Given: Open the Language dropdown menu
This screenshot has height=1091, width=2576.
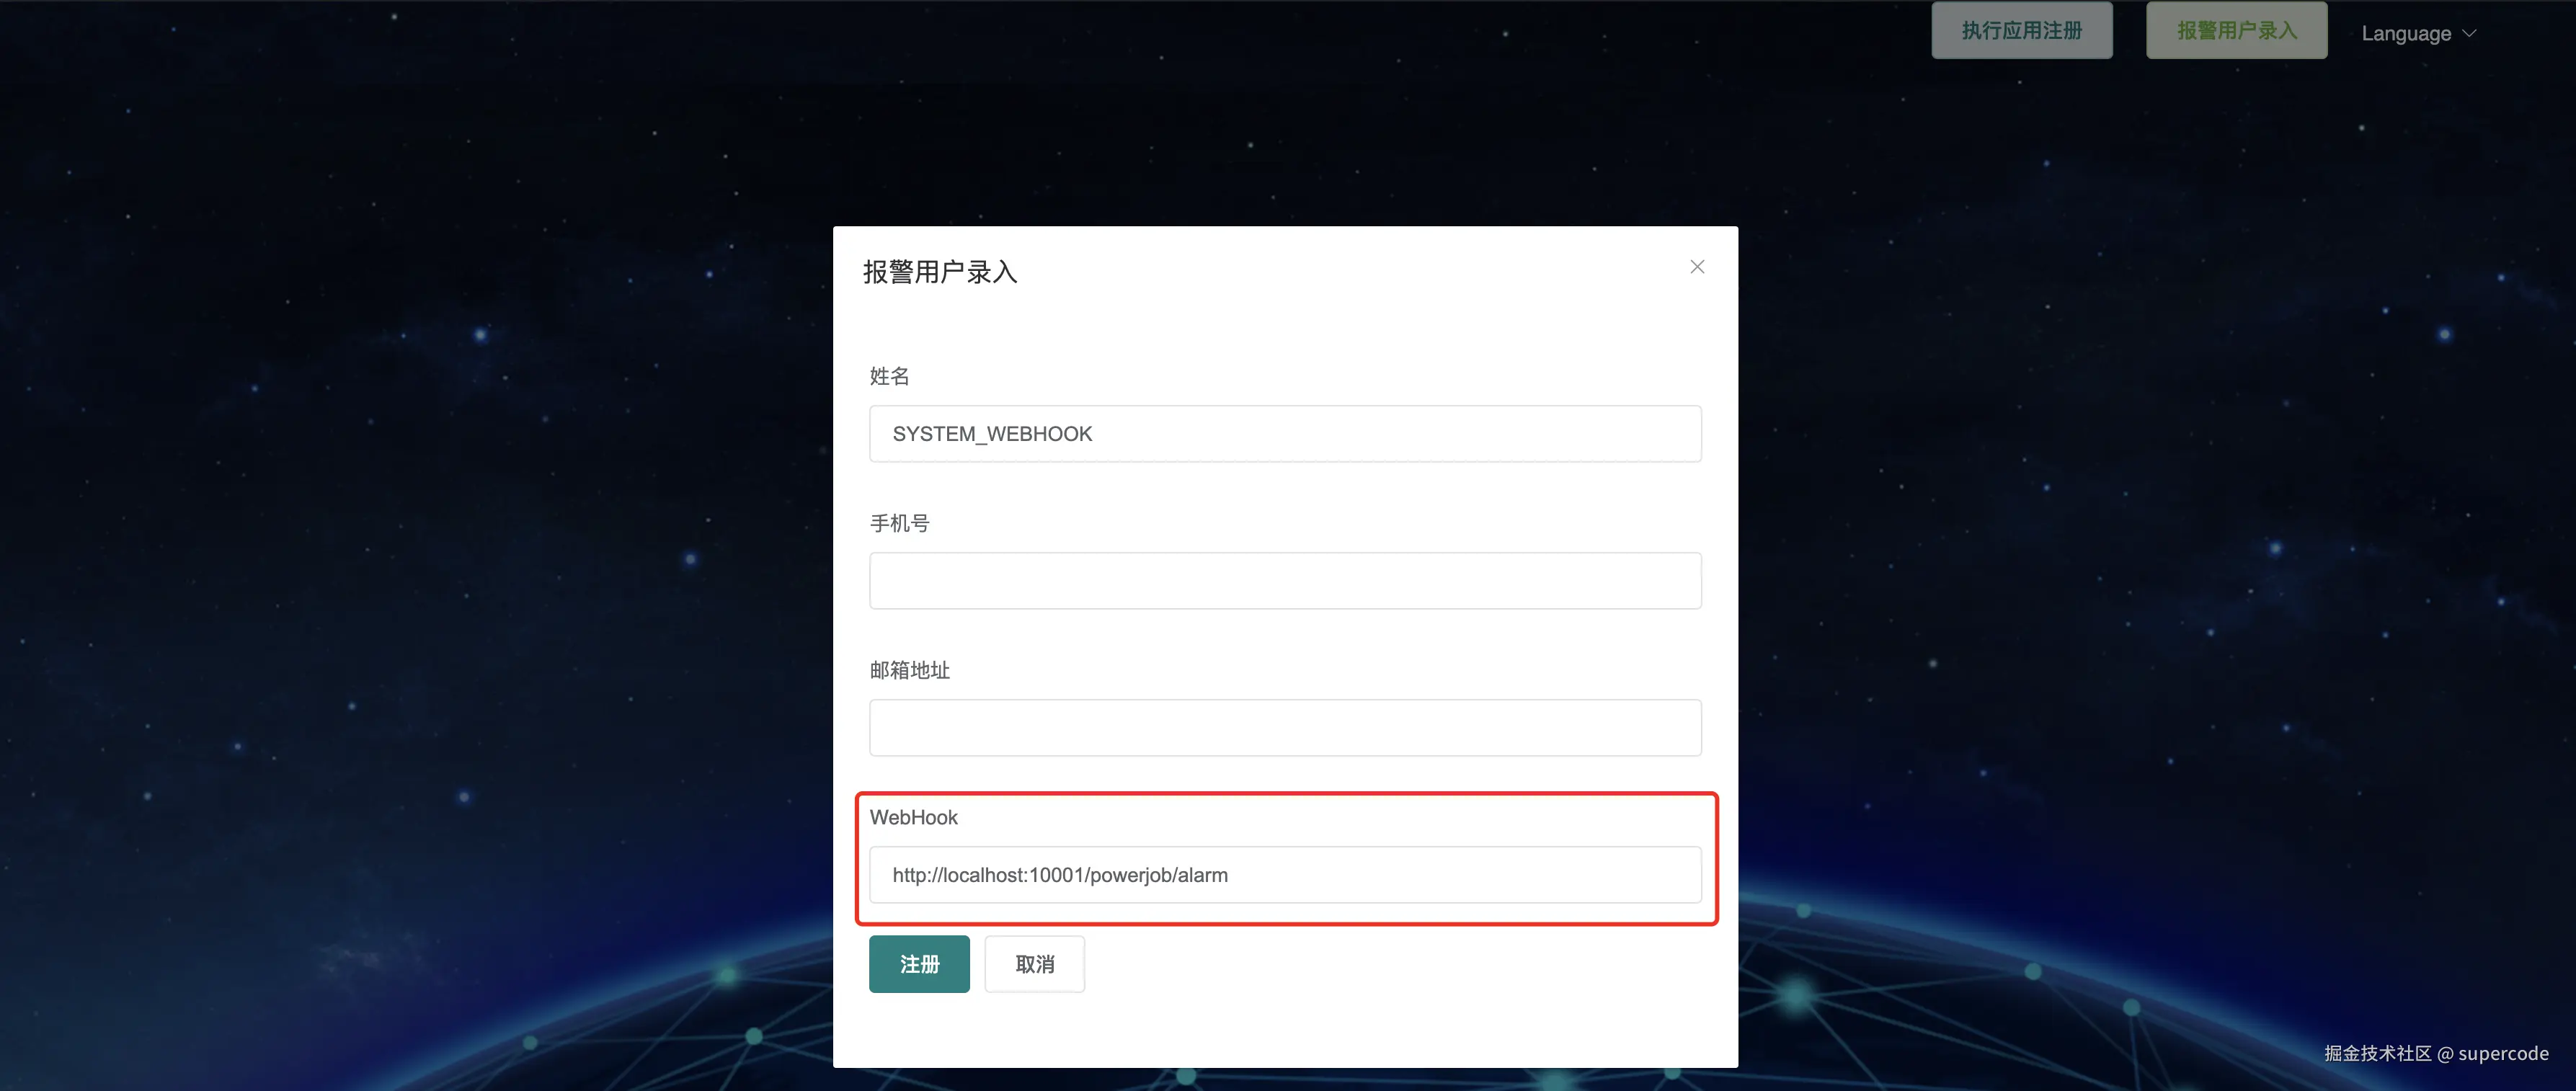Looking at the screenshot, I should tap(2406, 33).
